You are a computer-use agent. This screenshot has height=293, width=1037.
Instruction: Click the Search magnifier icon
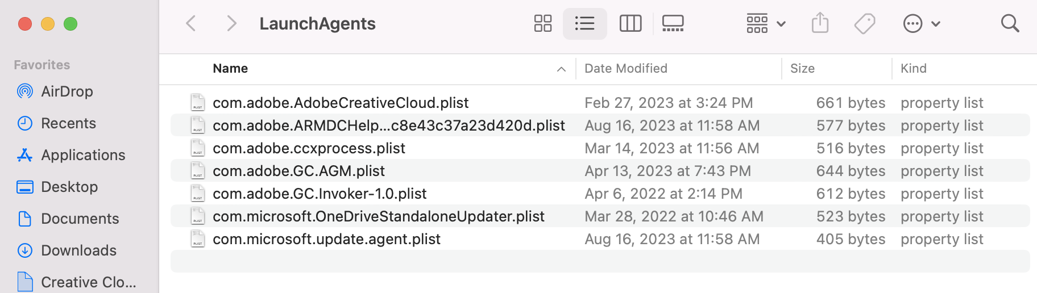pyautogui.click(x=1010, y=23)
